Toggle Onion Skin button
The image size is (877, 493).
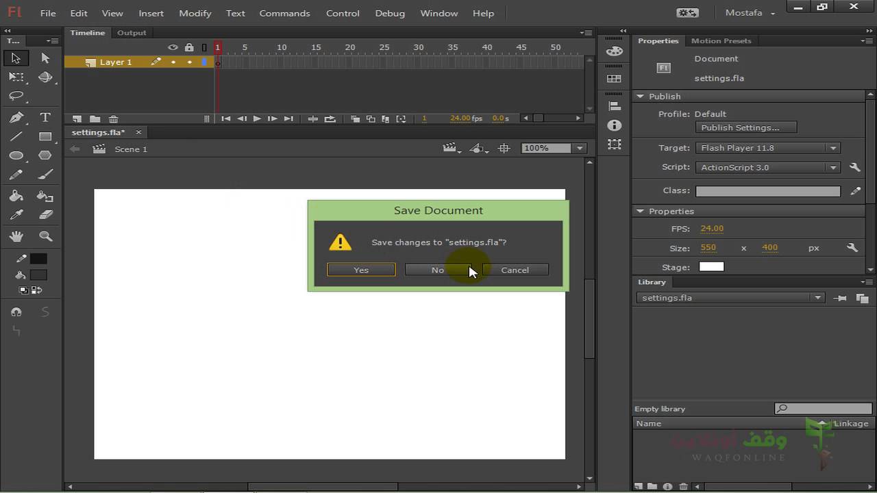[x=355, y=118]
